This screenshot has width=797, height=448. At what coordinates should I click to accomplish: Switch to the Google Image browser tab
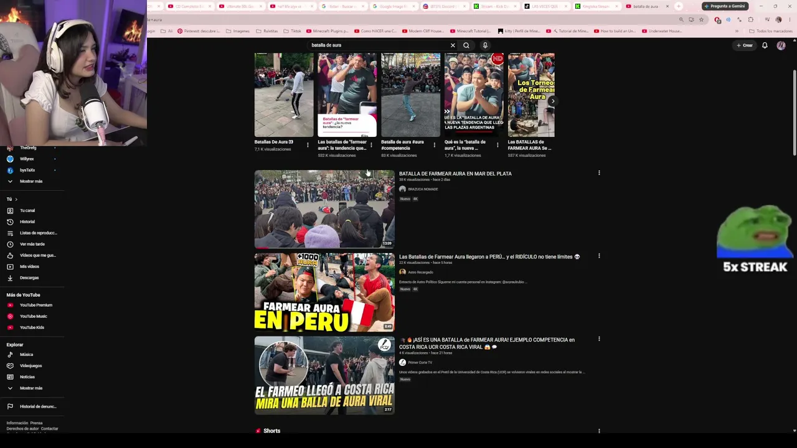(x=394, y=6)
